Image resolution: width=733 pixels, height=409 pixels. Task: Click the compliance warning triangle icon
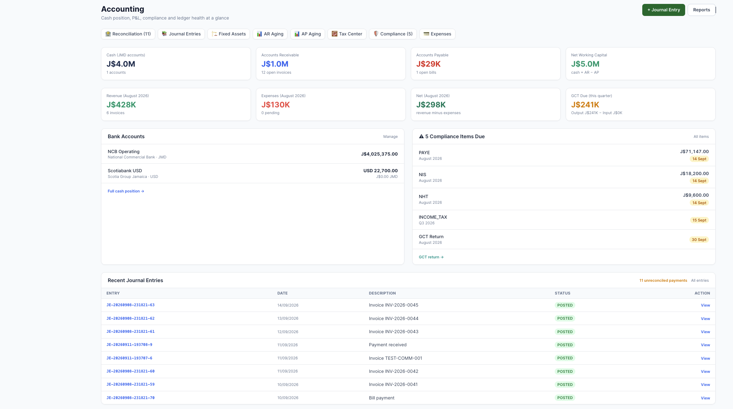[421, 136]
